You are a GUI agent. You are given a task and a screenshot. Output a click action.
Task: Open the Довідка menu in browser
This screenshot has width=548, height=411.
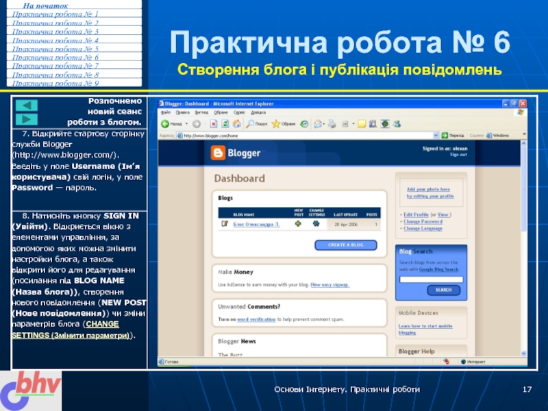point(260,112)
